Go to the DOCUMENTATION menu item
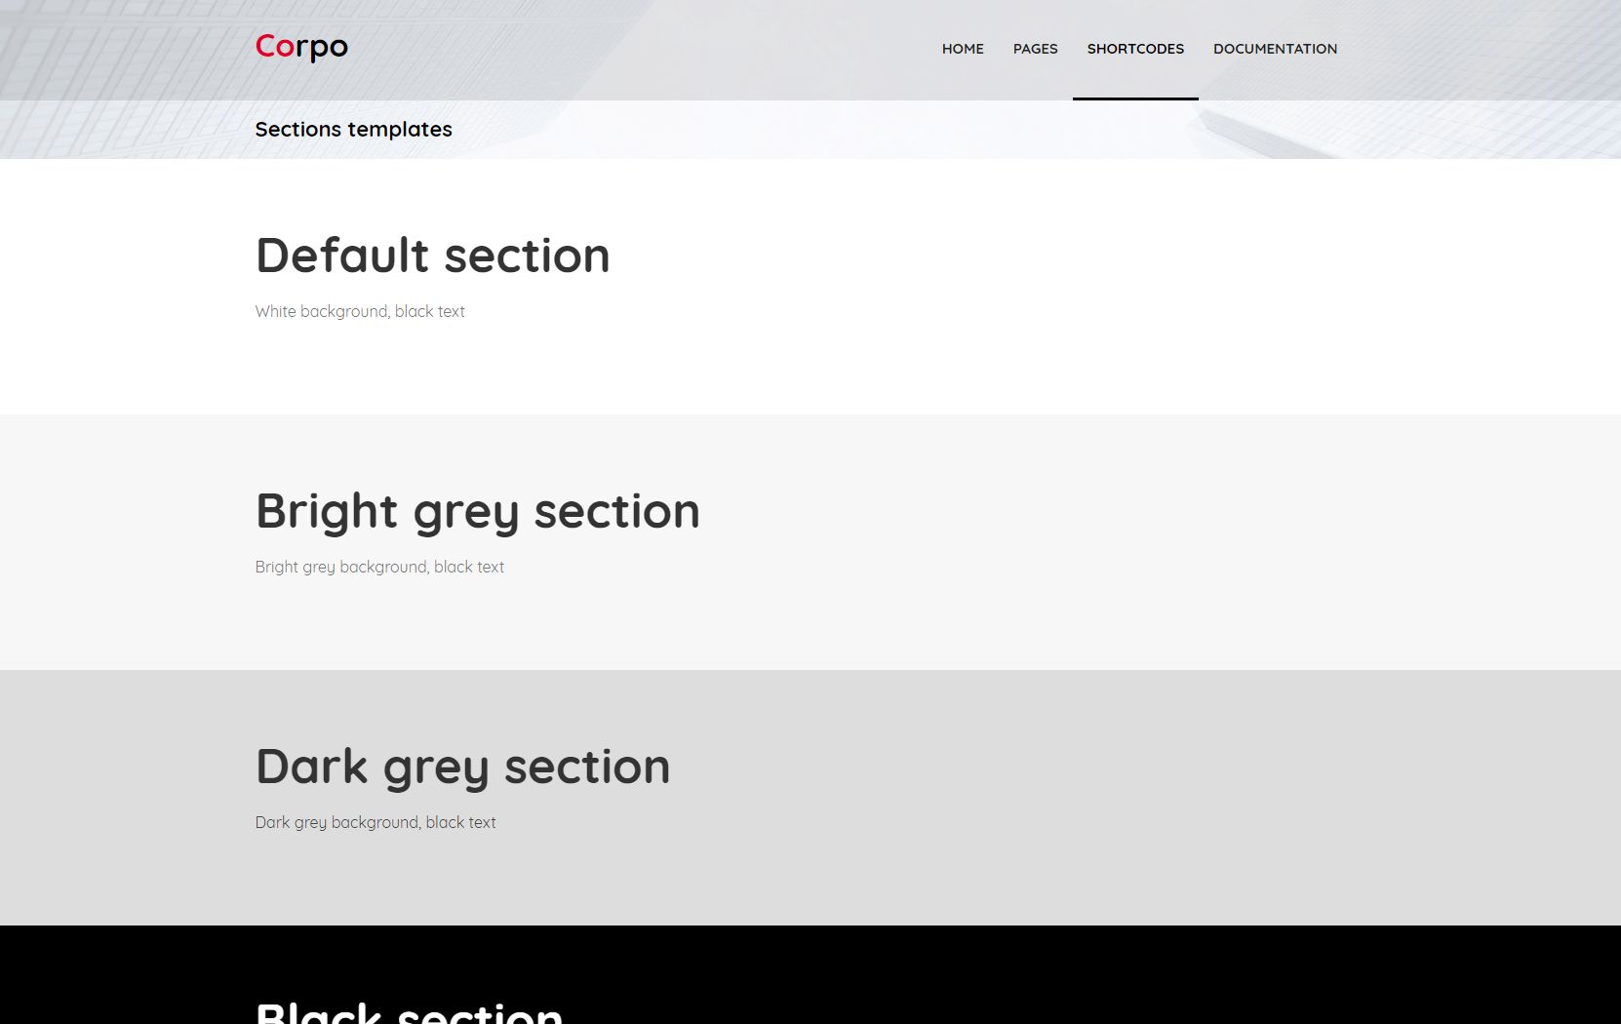1621x1024 pixels. (1275, 49)
